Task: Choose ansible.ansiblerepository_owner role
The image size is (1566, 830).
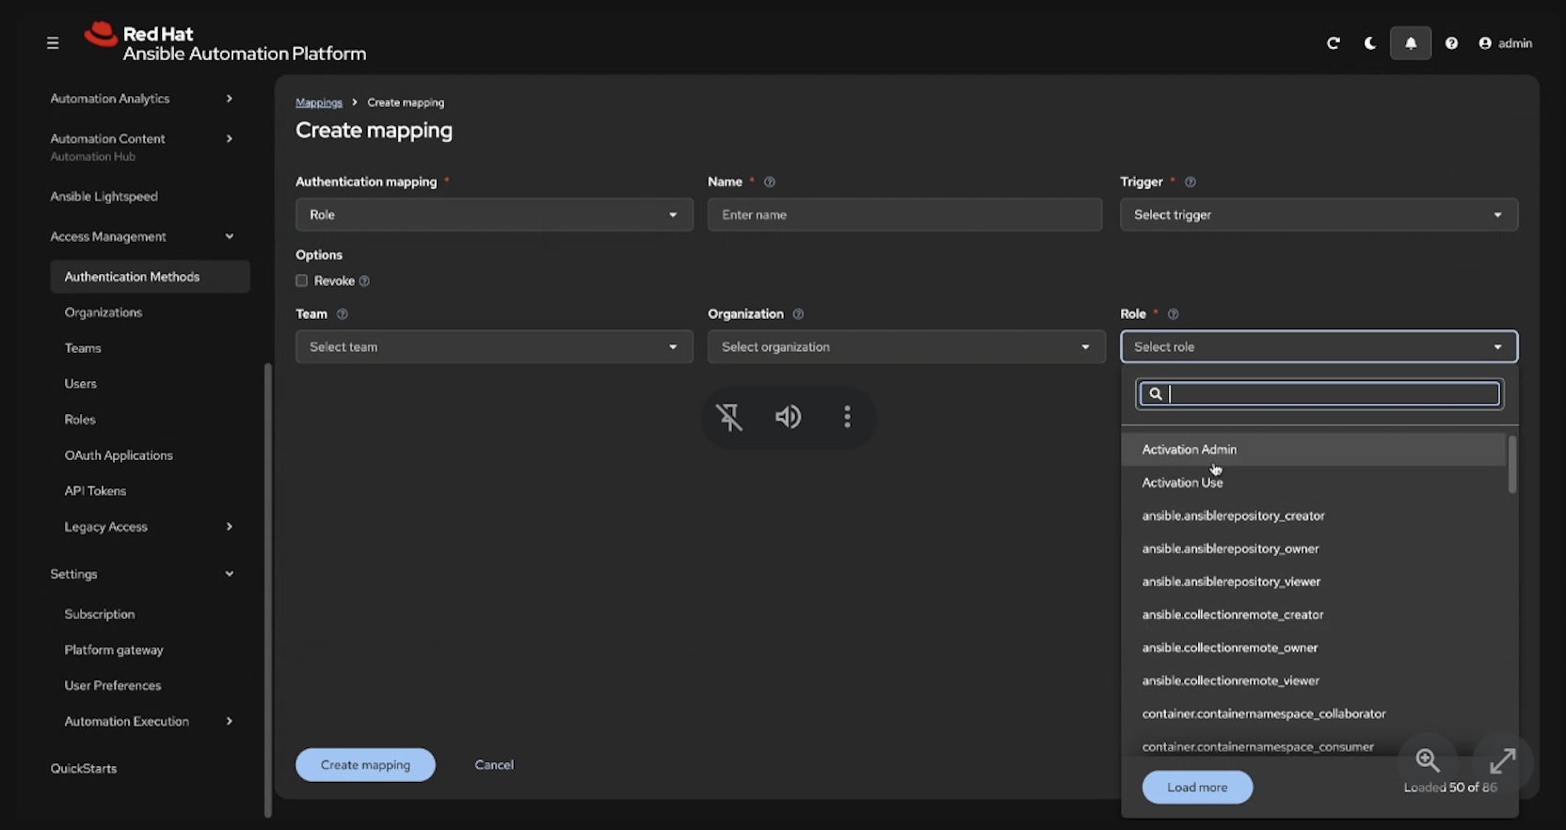Action: 1313,549
